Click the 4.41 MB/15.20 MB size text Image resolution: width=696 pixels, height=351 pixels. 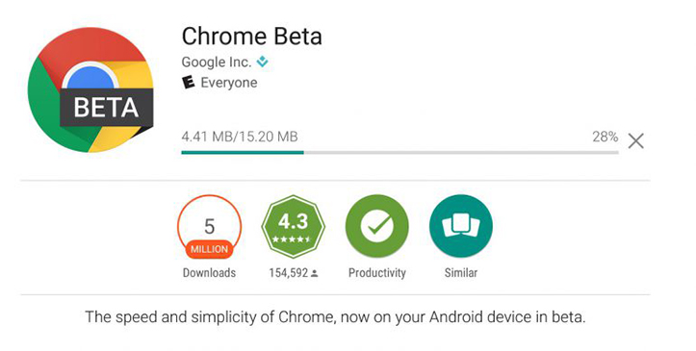(x=240, y=137)
